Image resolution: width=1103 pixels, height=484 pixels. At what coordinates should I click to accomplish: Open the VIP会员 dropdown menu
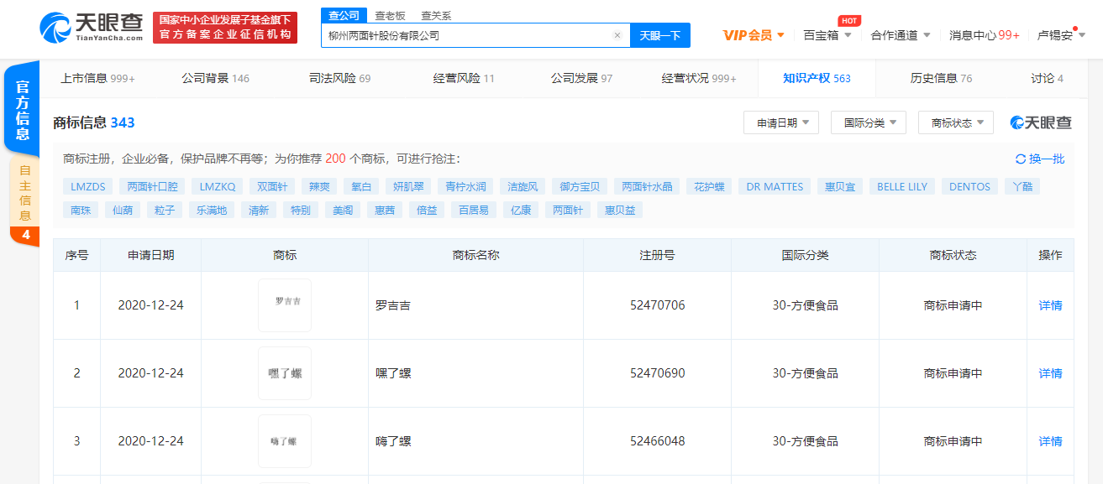pyautogui.click(x=754, y=35)
